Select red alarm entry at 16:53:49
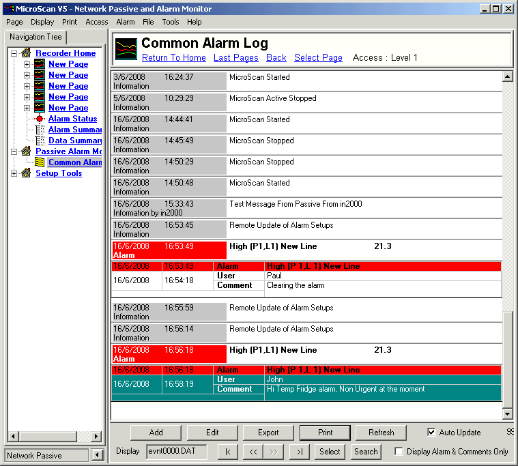Image resolution: width=518 pixels, height=466 pixels. point(307,250)
